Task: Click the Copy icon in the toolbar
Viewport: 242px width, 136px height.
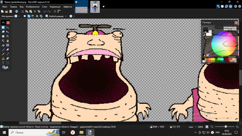Action: click(x=27, y=11)
